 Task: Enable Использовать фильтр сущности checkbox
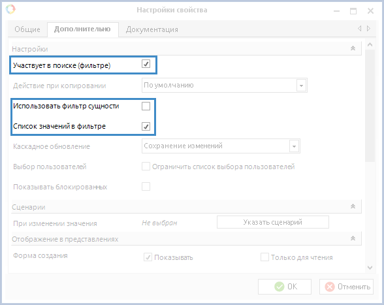pyautogui.click(x=146, y=106)
